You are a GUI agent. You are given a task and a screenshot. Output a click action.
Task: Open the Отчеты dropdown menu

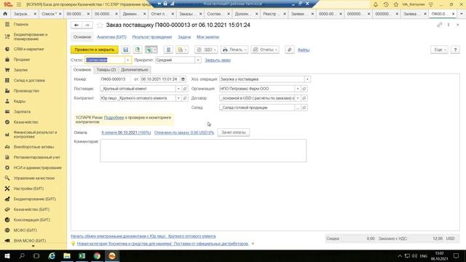point(265,50)
